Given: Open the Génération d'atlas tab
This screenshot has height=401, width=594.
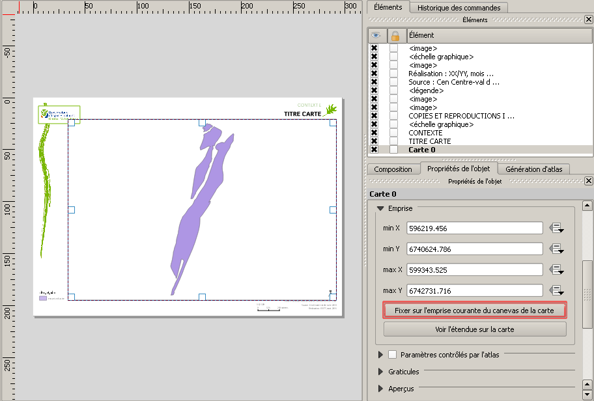Looking at the screenshot, I should tap(537, 169).
